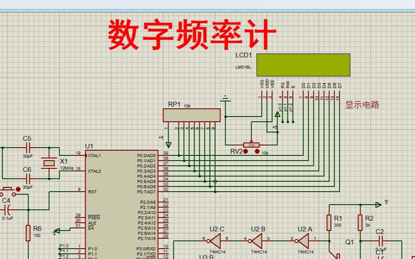The image size is (415, 259).
Task: Adjust the RV2 10k potentiometer slider
Action: click(251, 145)
